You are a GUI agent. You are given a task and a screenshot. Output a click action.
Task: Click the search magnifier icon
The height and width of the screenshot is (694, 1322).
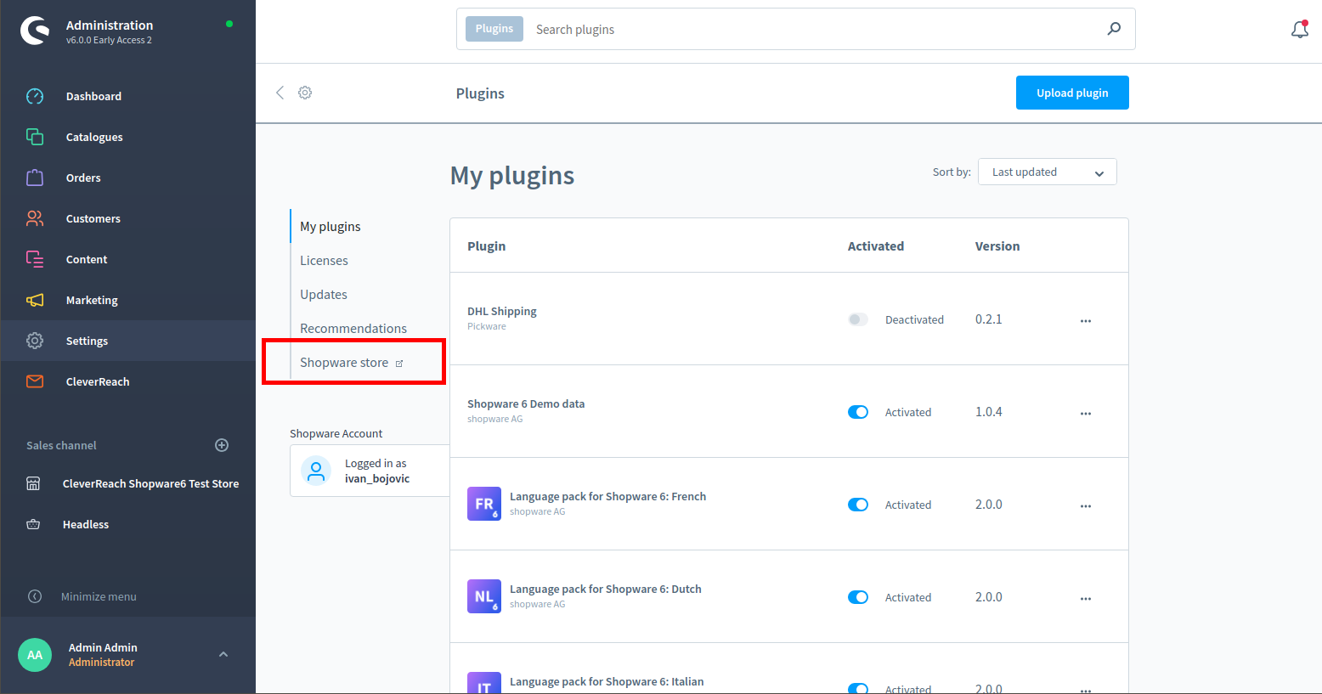click(1114, 29)
